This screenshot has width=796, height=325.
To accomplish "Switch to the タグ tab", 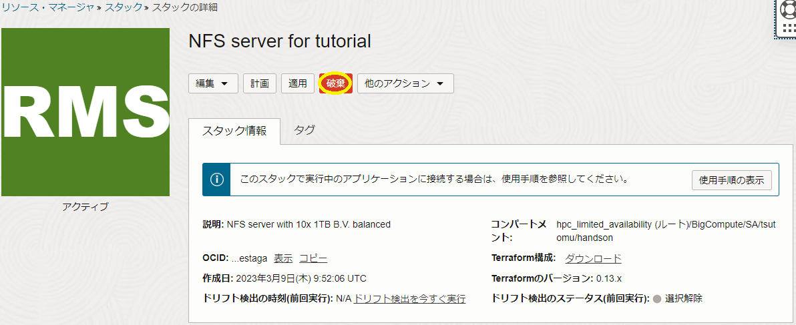I will tap(305, 130).
